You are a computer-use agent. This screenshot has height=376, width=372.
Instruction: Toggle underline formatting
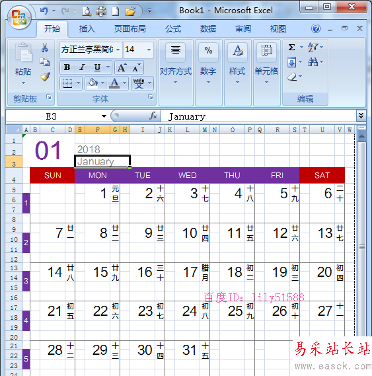(97, 67)
